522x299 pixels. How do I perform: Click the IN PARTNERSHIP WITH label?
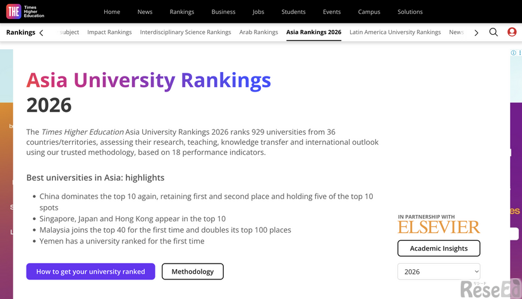426,217
